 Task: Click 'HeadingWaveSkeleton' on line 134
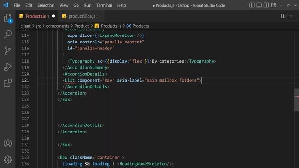click(143, 164)
